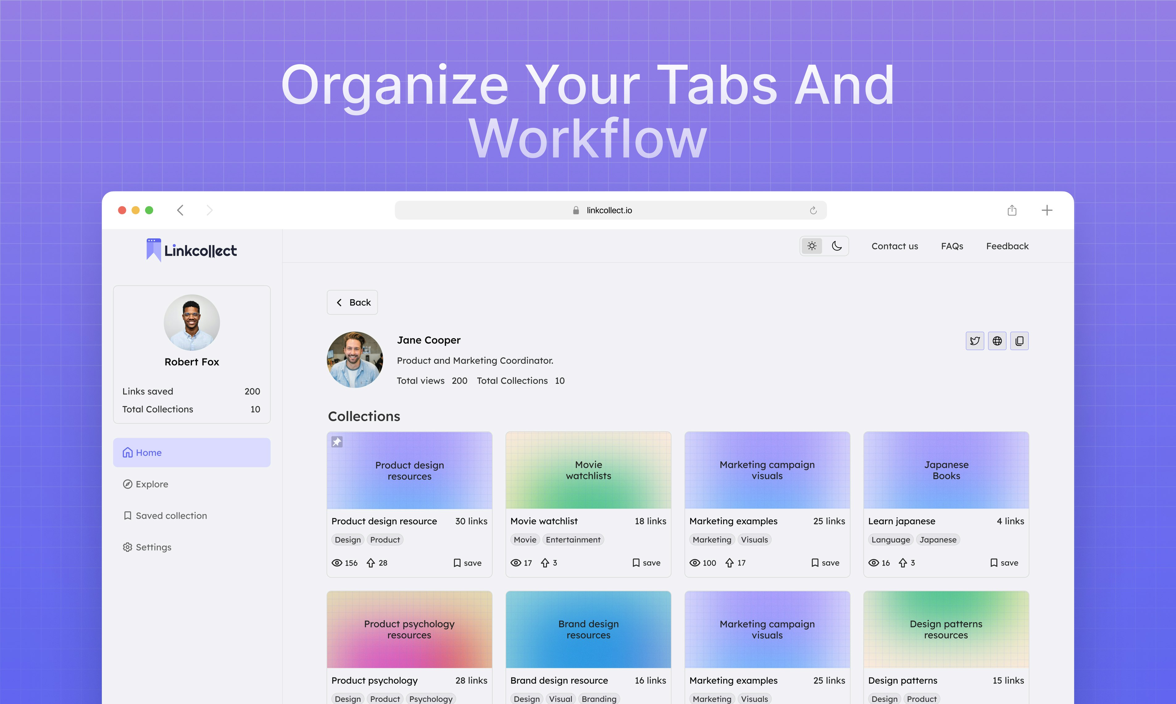
Task: Click views eye icon on Marketing examples
Action: coord(695,563)
